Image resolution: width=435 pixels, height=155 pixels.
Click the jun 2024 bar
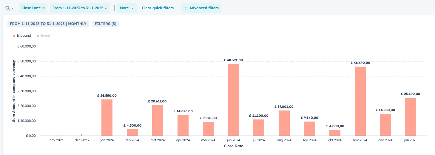(234, 100)
